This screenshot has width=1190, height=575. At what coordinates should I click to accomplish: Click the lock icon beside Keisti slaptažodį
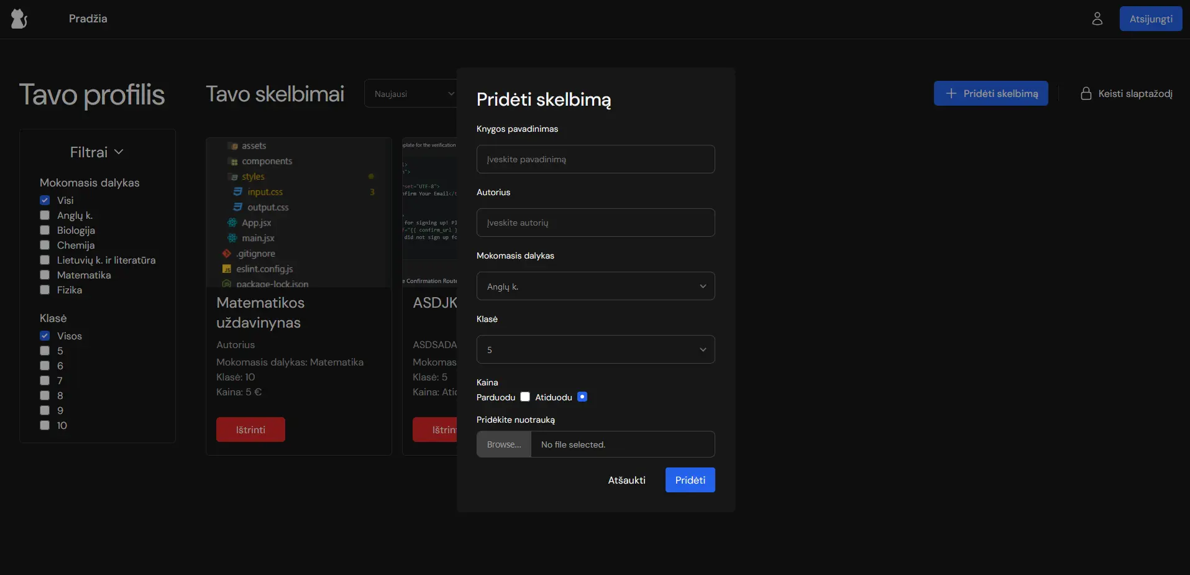(1086, 93)
